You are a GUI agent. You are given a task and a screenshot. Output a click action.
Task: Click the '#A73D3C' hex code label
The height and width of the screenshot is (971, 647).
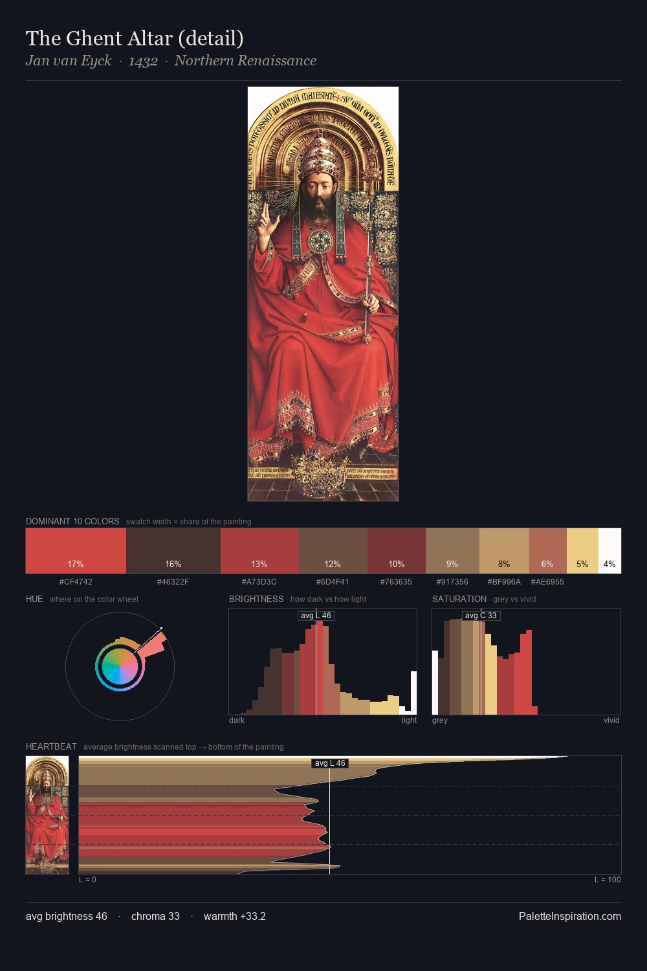tap(259, 582)
